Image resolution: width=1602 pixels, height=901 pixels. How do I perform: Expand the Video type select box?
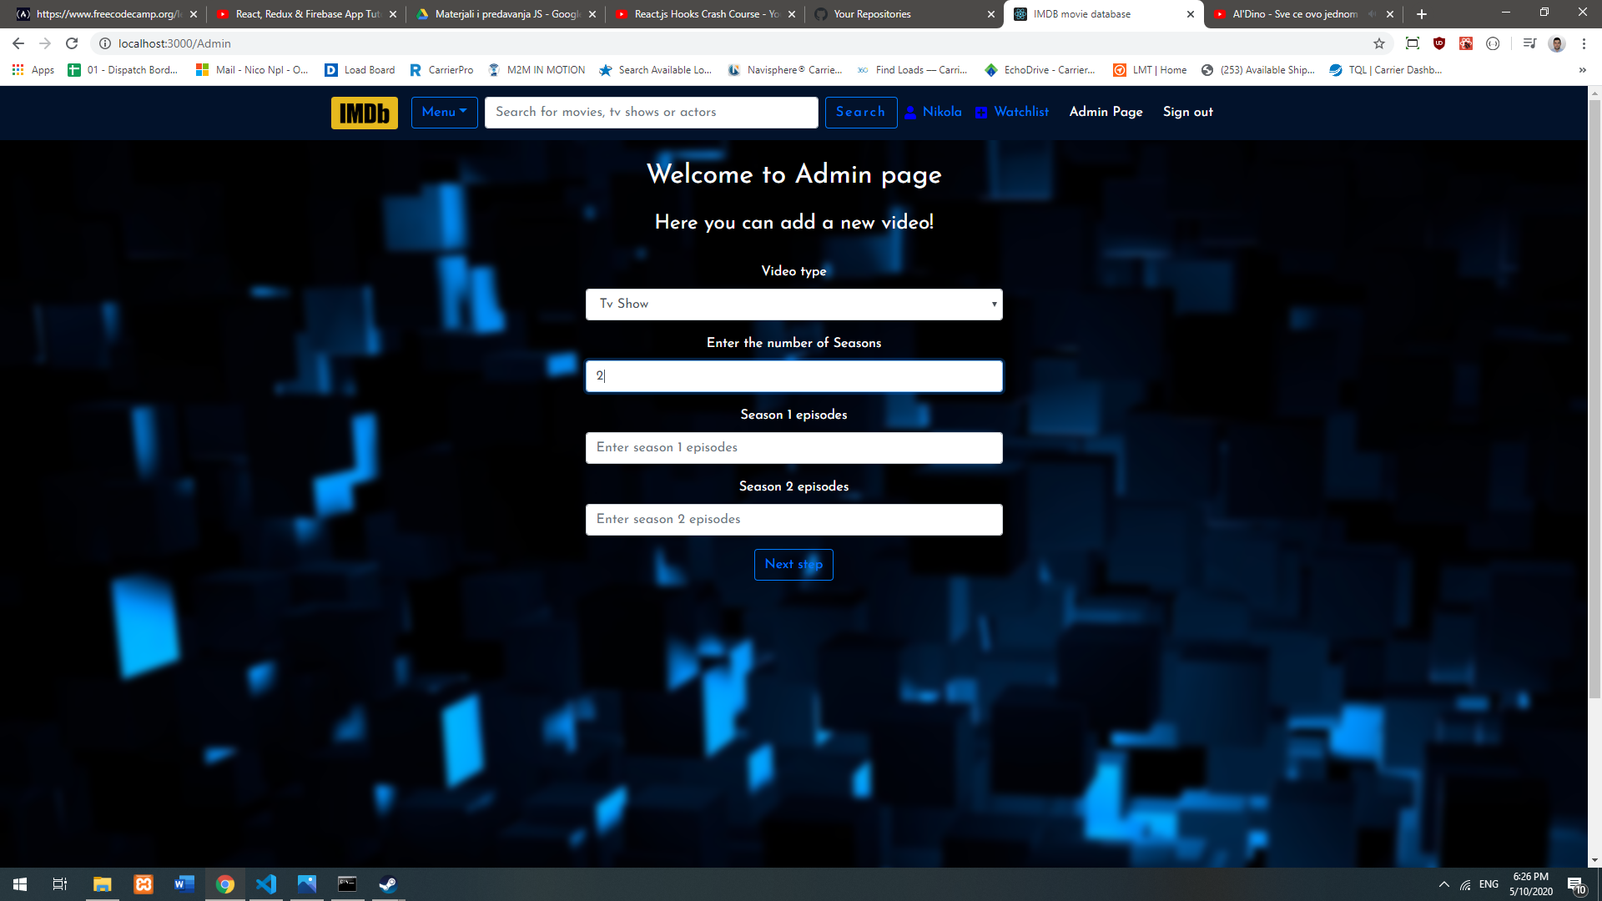coord(793,305)
